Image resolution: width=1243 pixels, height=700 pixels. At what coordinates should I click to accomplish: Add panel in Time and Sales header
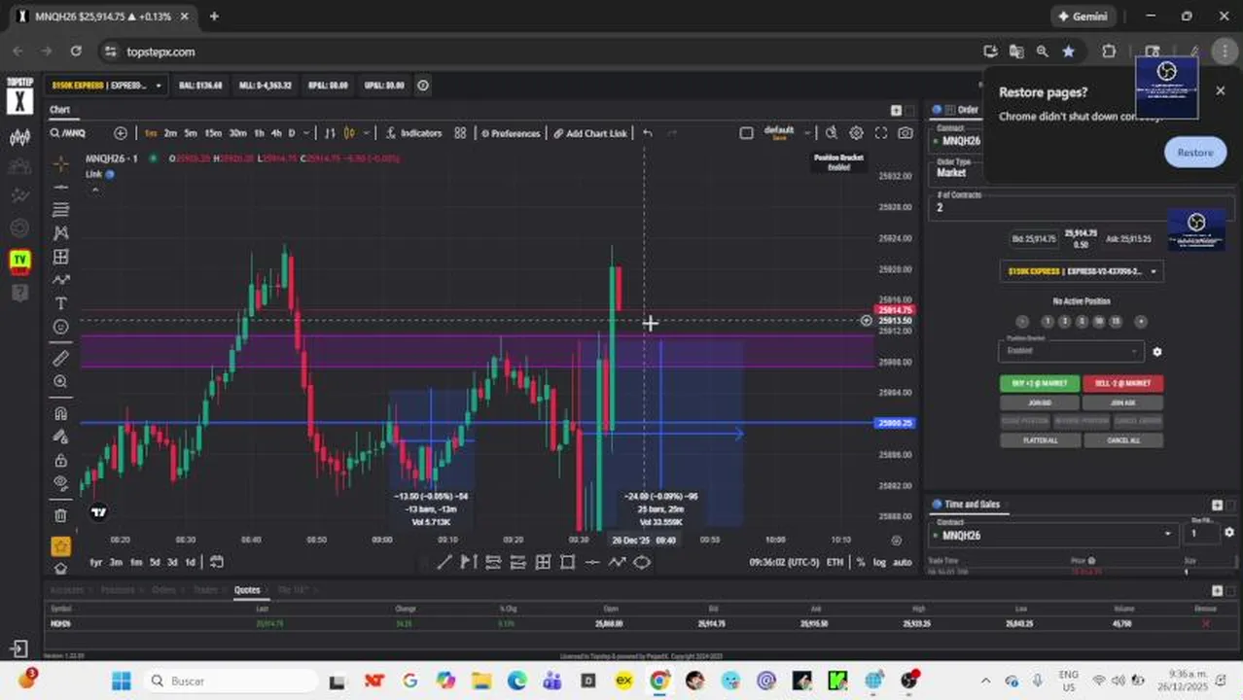1217,505
